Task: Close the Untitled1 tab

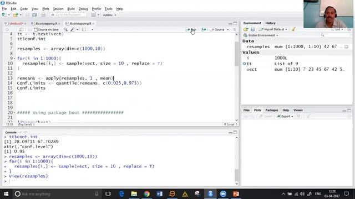Action: (x=26, y=23)
